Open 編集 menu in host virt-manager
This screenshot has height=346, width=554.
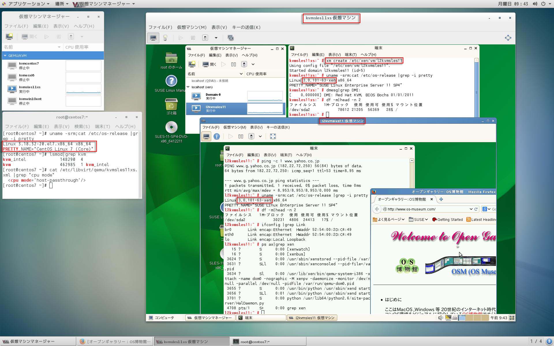point(41,26)
